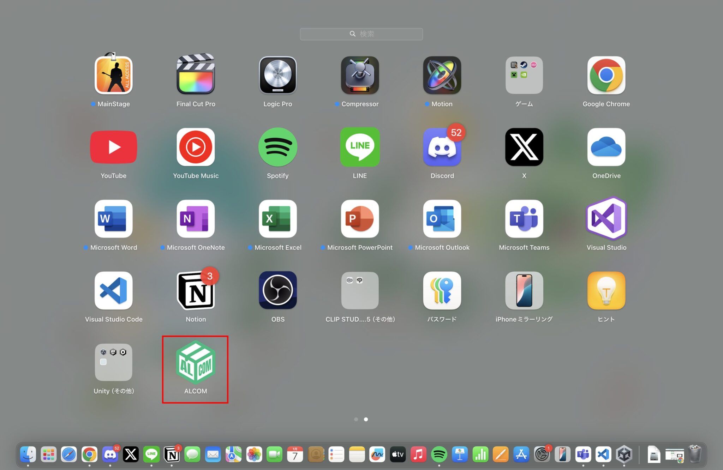
Task: Open iPhone ミラーリング app
Action: coord(524,290)
